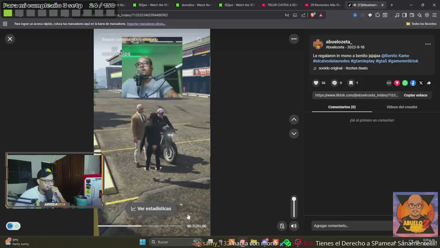Share the video on X
The width and height of the screenshot is (440, 248).
421,83
